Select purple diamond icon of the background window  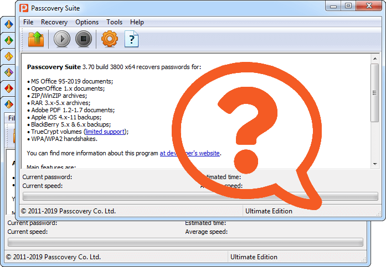pos(9,72)
